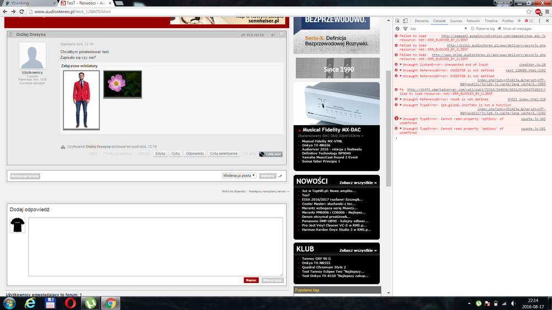Launch uTorrent from the taskbar

(90, 302)
